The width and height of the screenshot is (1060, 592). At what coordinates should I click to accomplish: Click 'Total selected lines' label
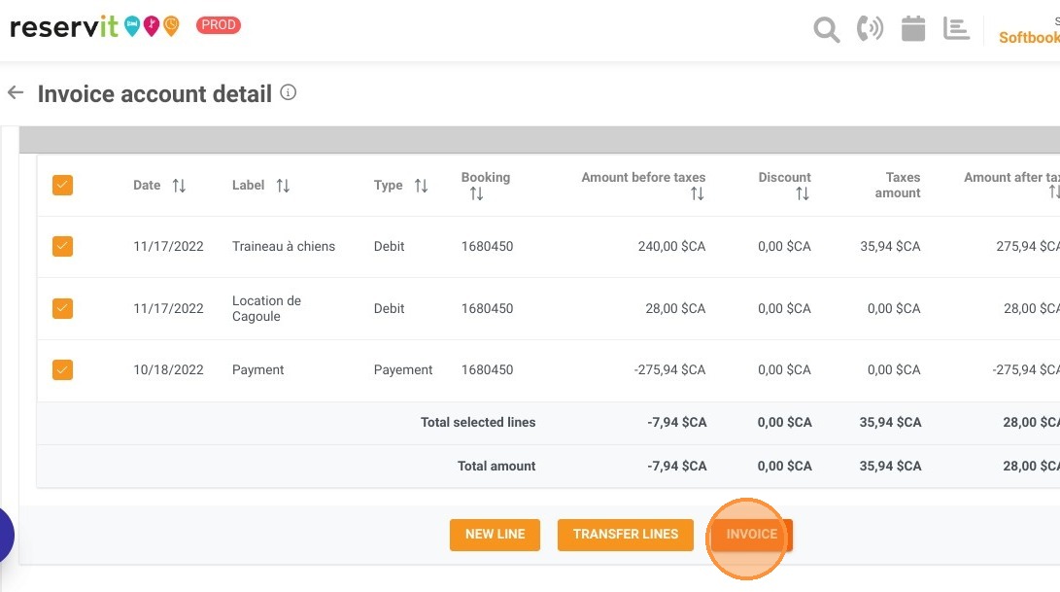coord(478,422)
